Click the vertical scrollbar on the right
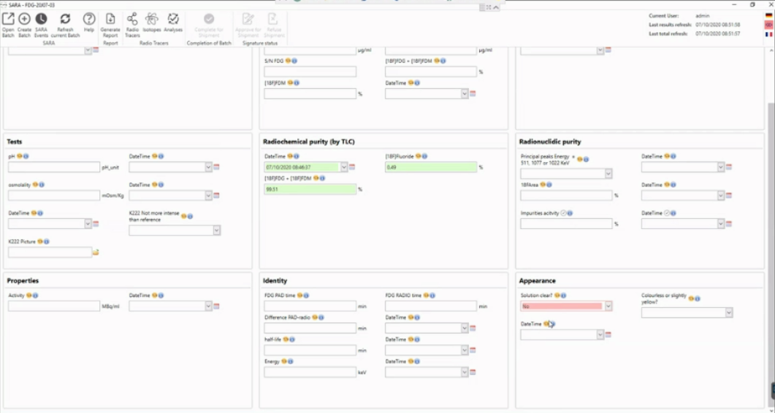 (771, 219)
